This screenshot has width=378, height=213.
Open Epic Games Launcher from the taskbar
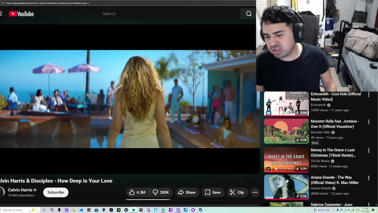[141, 210]
